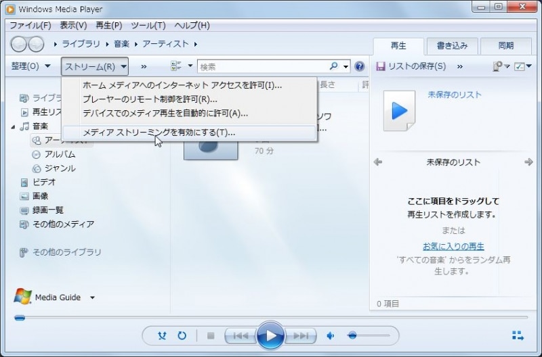Image resolution: width=542 pixels, height=357 pixels.
Task: Click the お気に入りの再生 link
Action: [x=453, y=246]
